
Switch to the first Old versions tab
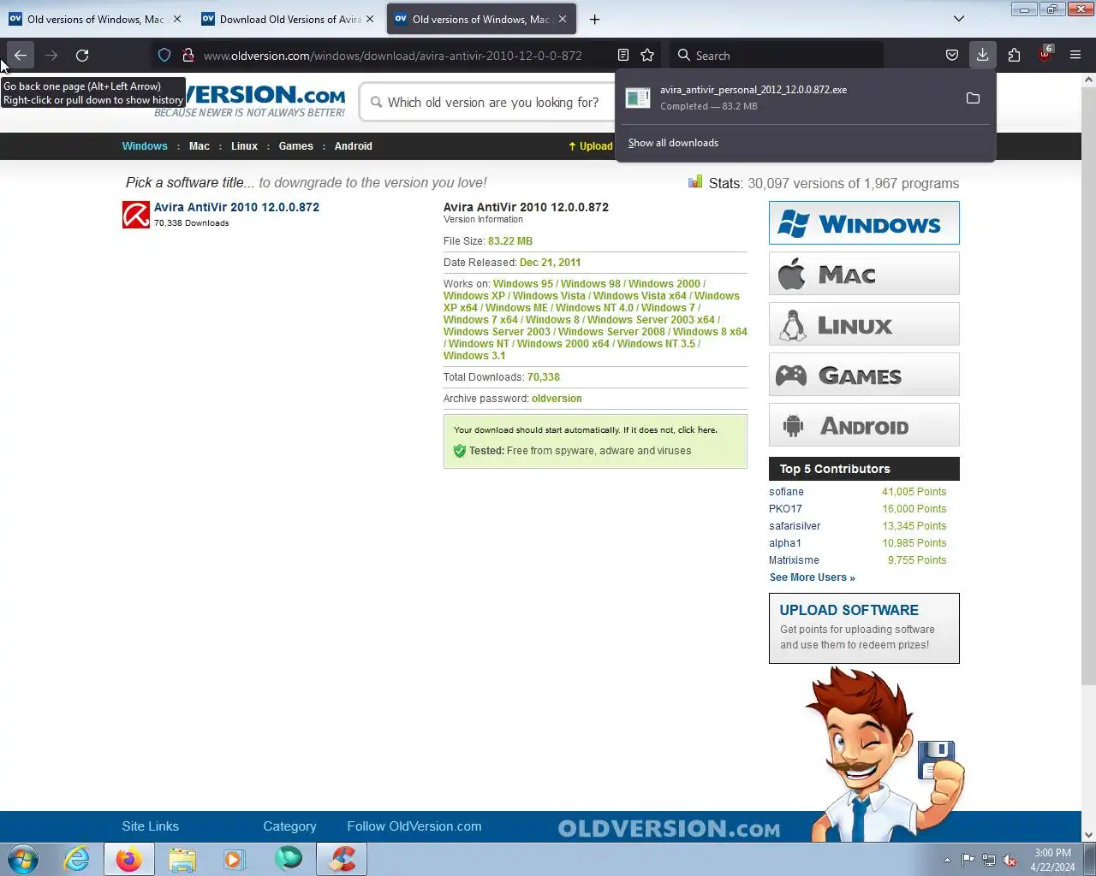(94, 19)
